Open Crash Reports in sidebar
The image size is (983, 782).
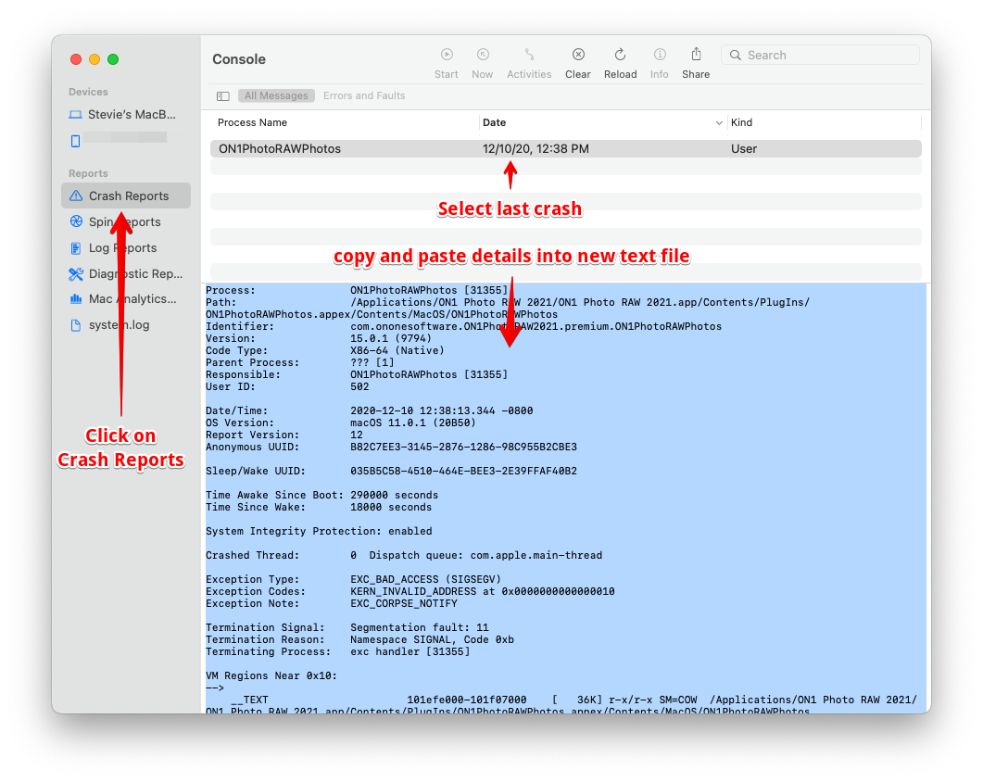pos(128,196)
